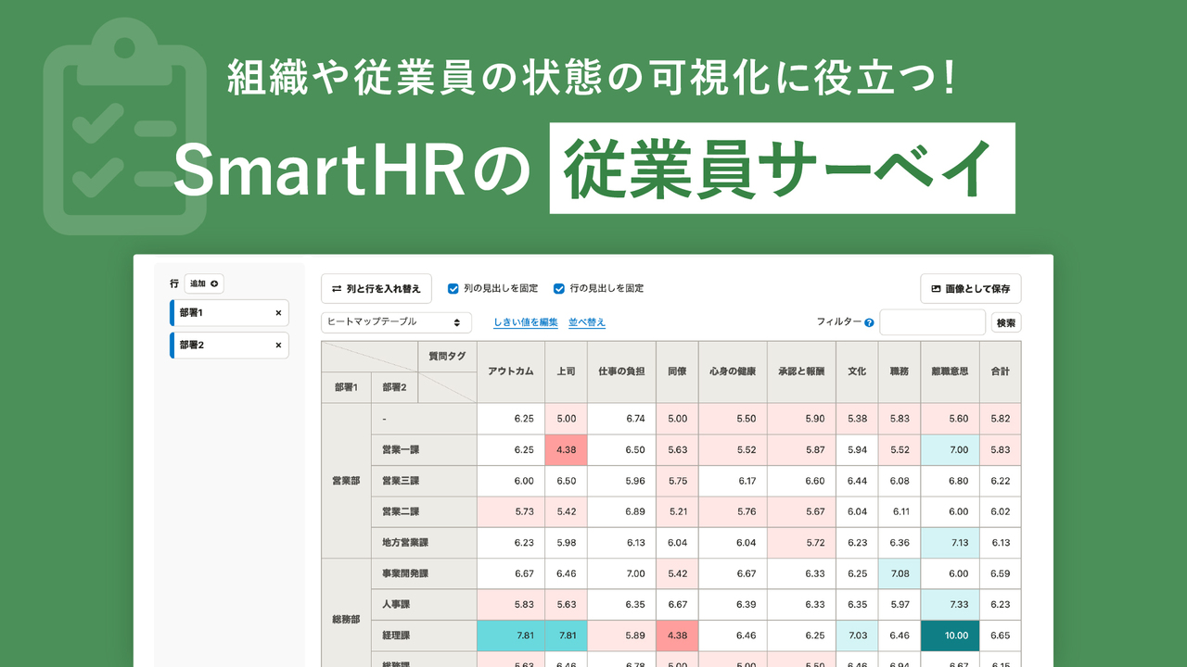Focus the フィルター input field
Image resolution: width=1187 pixels, height=667 pixels.
point(932,322)
